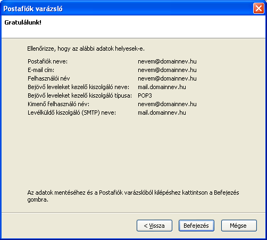
Task: Click the Levélküldő kiszolgáló (SMTP) label
Action: pos(72,113)
